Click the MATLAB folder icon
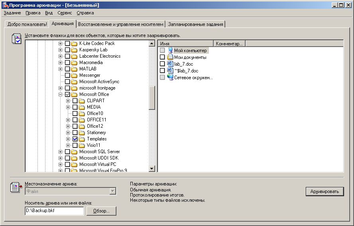354x226 pixels. click(74, 69)
